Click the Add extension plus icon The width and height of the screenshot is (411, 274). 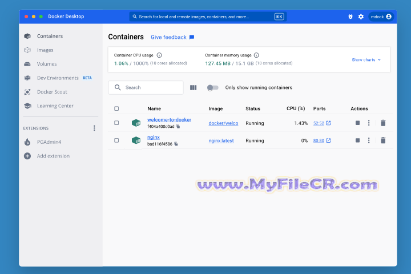(27, 156)
